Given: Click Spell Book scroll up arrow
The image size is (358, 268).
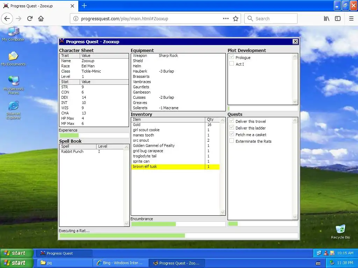Looking at the screenshot, I should [126, 147].
